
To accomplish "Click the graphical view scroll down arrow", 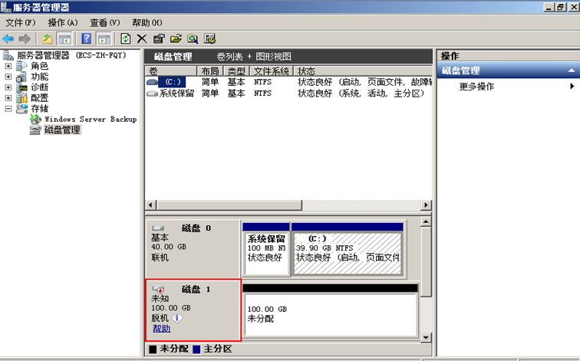I will click(x=426, y=337).
